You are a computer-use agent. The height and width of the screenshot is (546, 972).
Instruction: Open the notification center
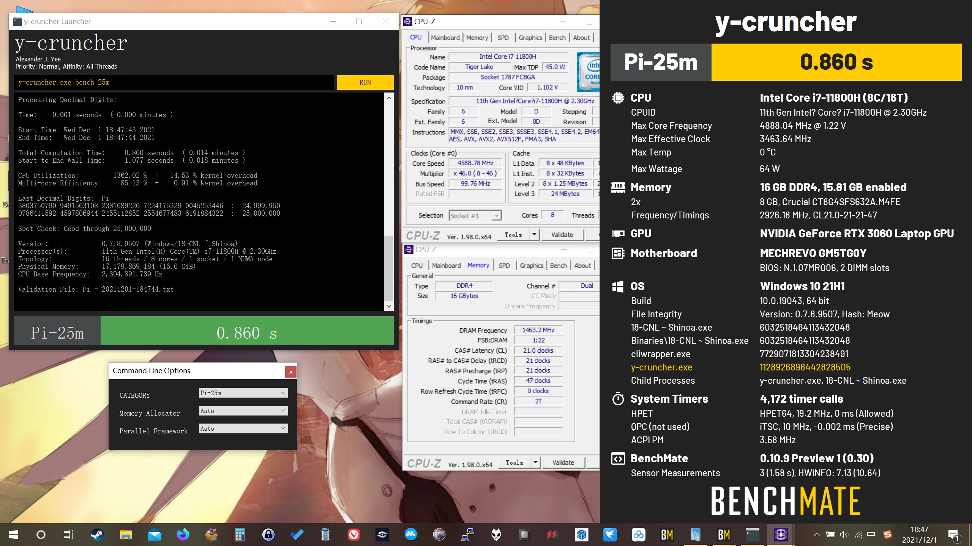[x=954, y=535]
